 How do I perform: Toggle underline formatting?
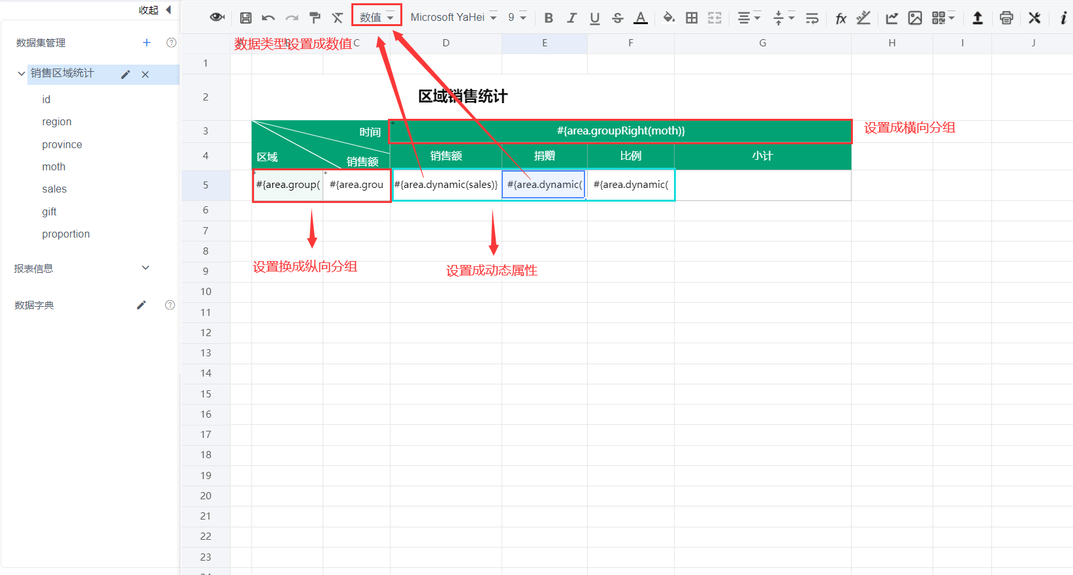[x=594, y=18]
